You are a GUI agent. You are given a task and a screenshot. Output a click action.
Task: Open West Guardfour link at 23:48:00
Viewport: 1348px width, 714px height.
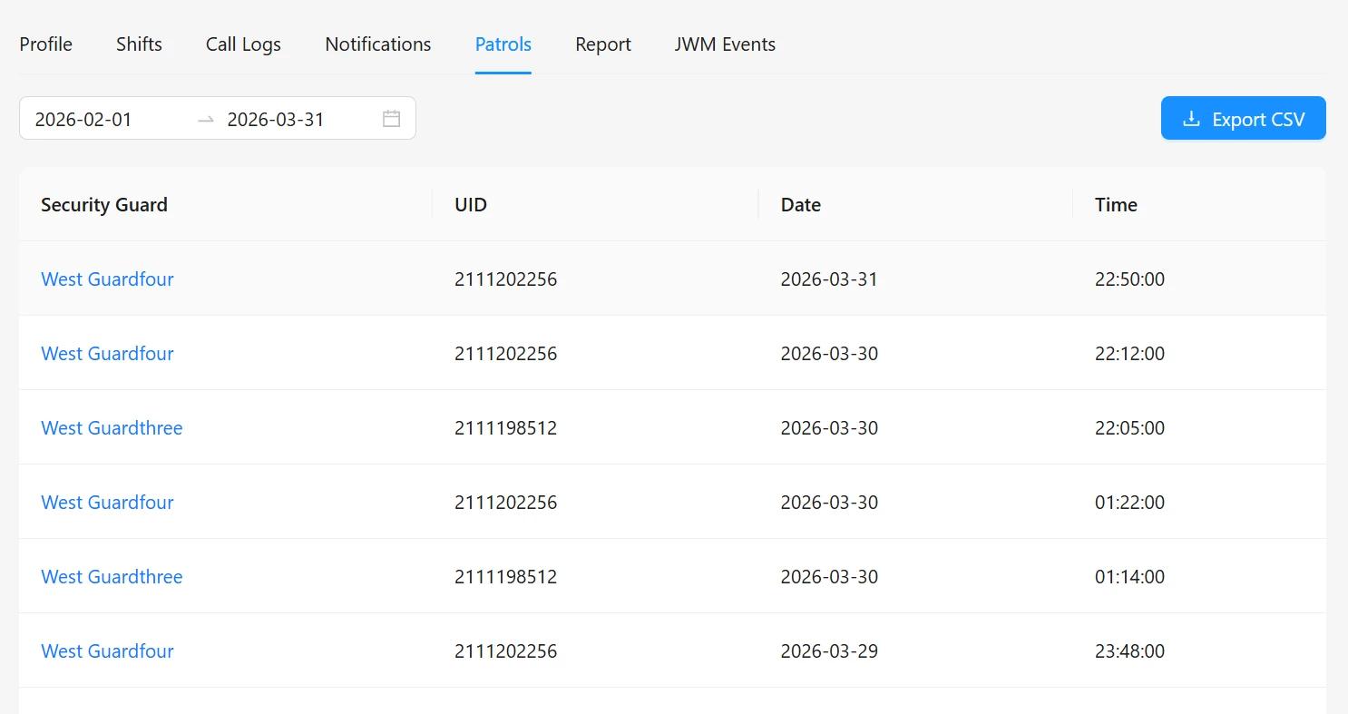click(107, 650)
